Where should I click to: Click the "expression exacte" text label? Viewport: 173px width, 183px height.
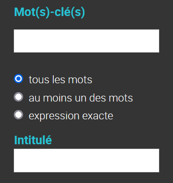coord(71,116)
